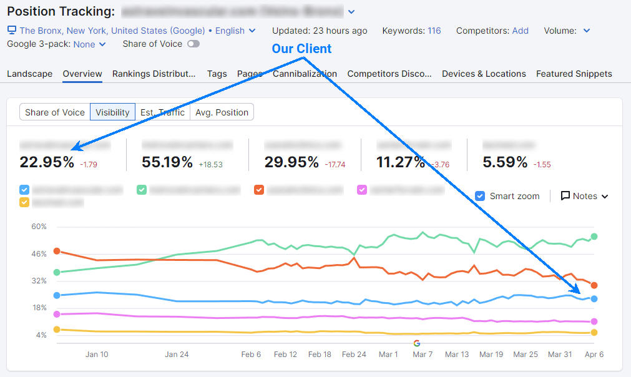The height and width of the screenshot is (377, 631).
Task: Disable the Smart zoom checkbox
Action: 480,196
